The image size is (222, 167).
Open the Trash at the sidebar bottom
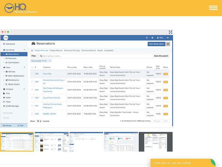[x=21, y=125]
